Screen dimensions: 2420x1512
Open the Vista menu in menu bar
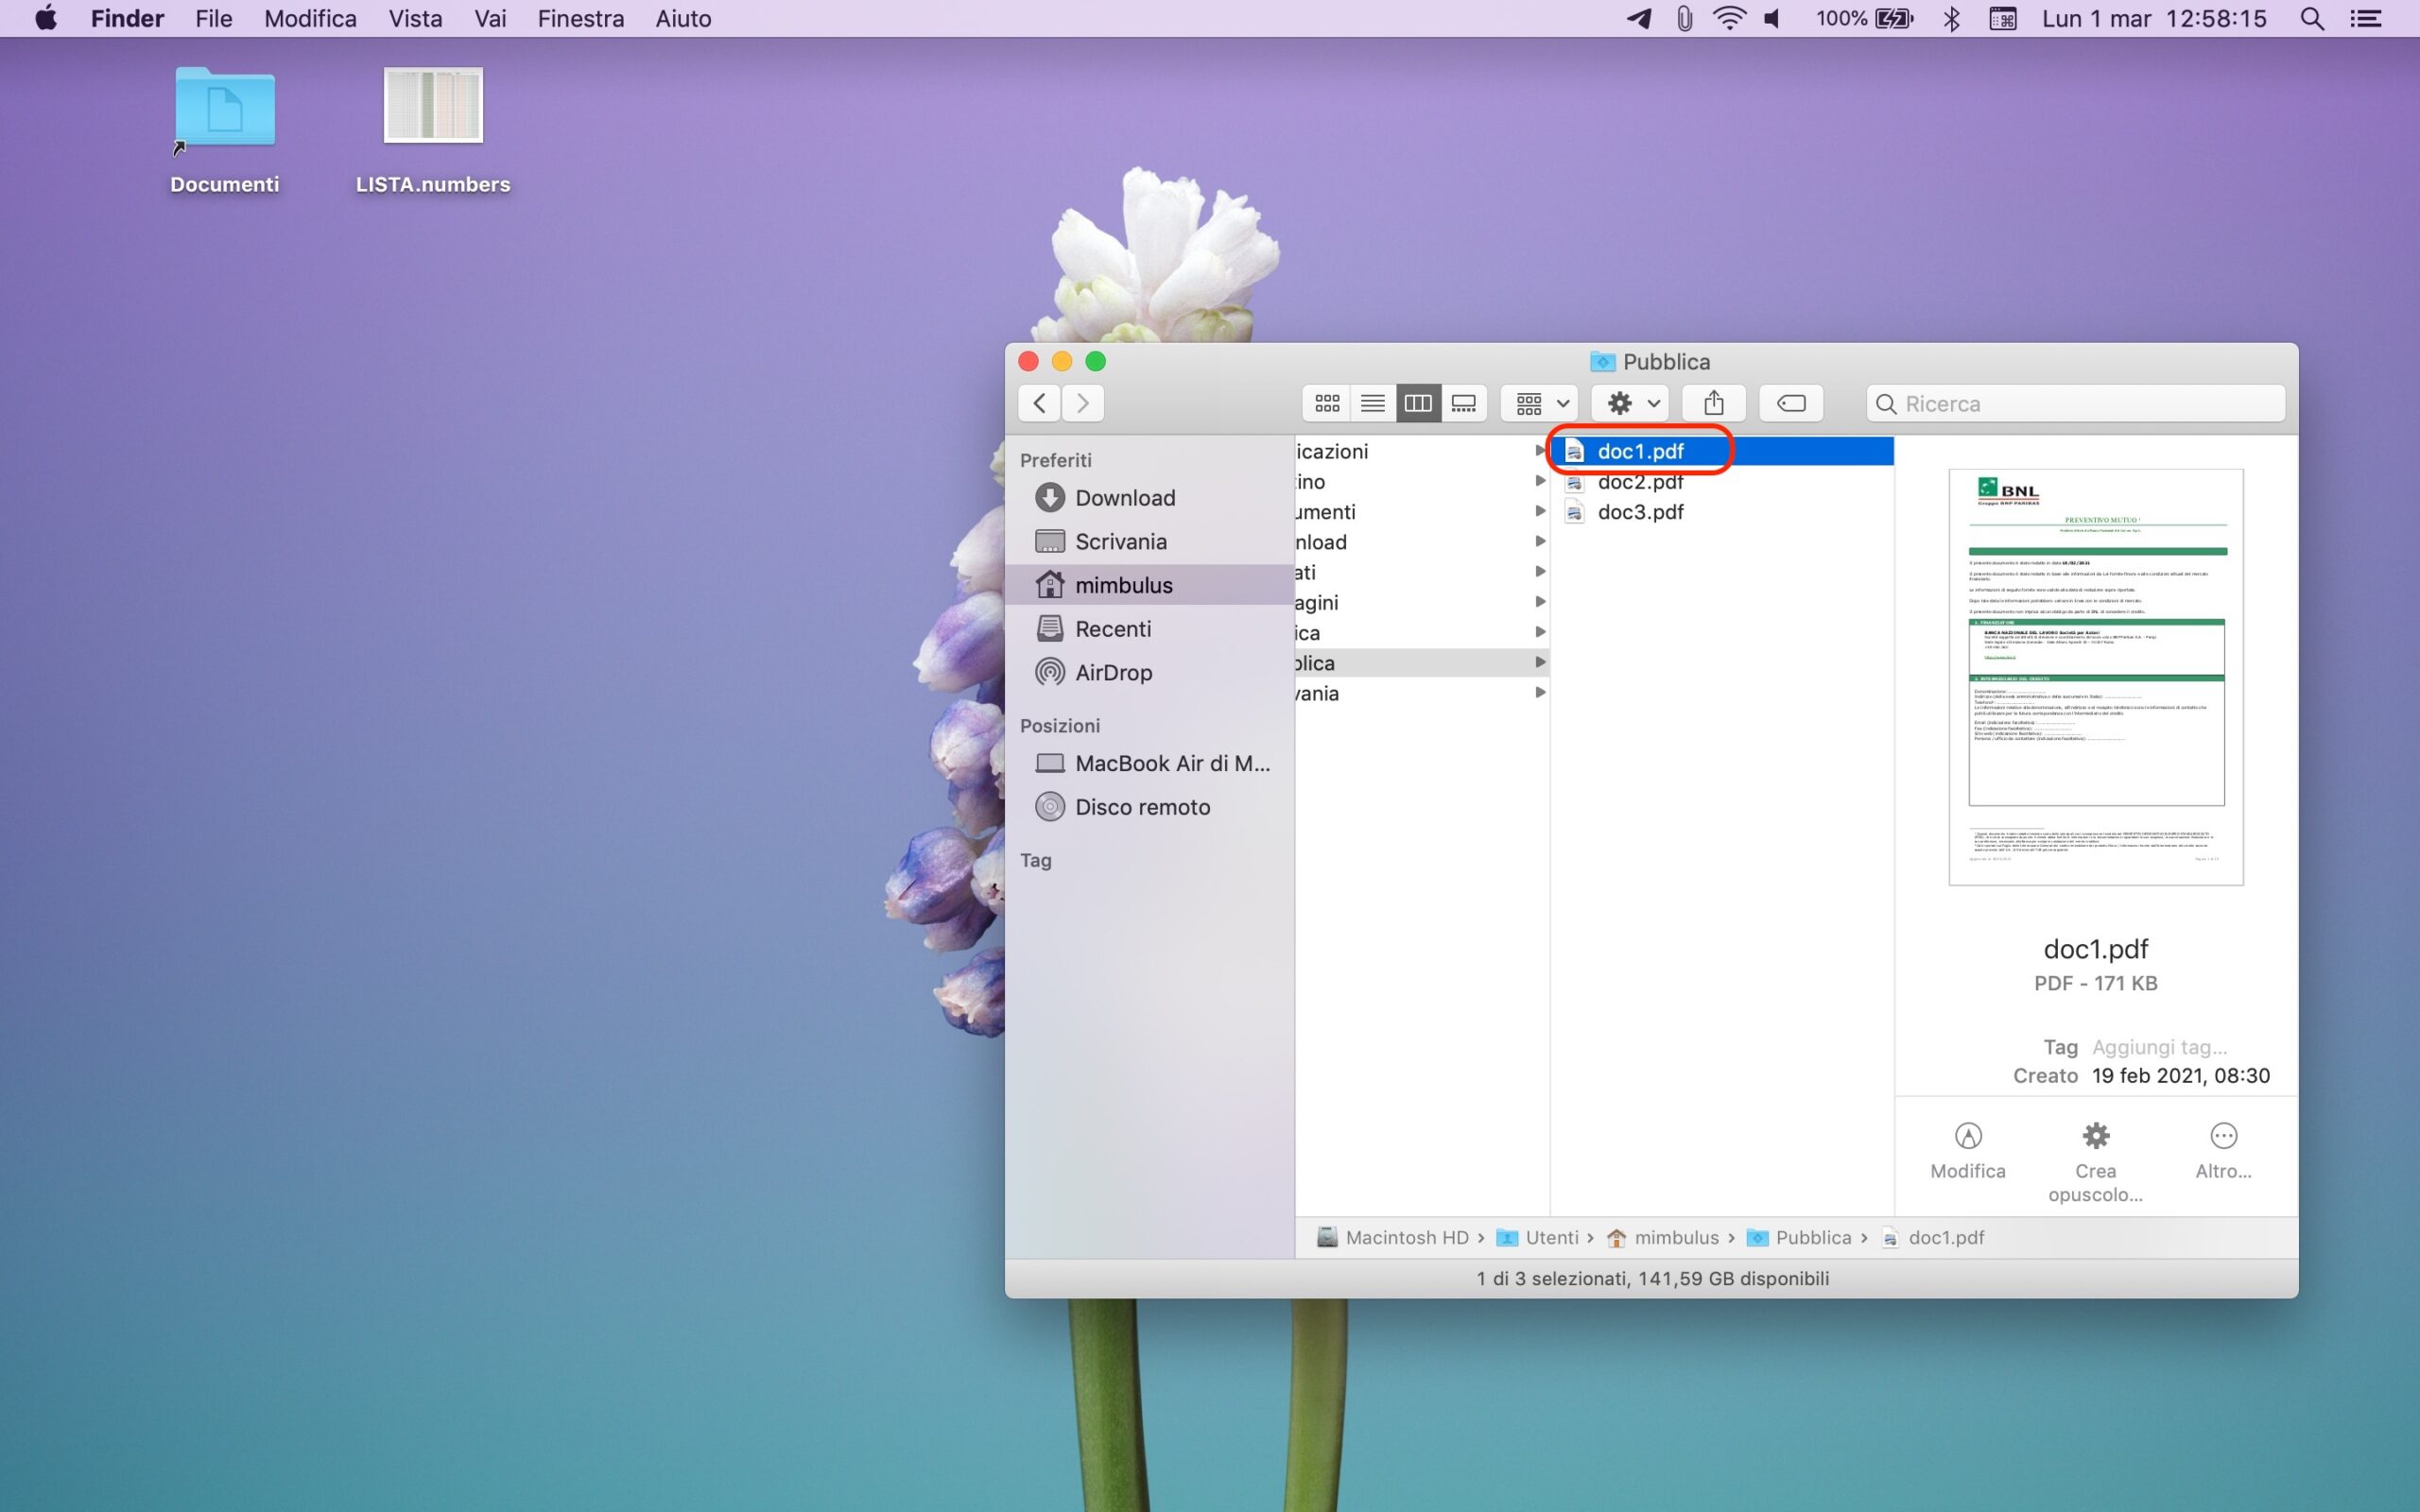click(415, 18)
